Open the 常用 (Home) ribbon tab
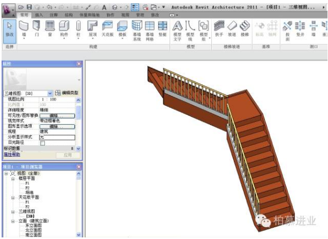 pyautogui.click(x=24, y=15)
